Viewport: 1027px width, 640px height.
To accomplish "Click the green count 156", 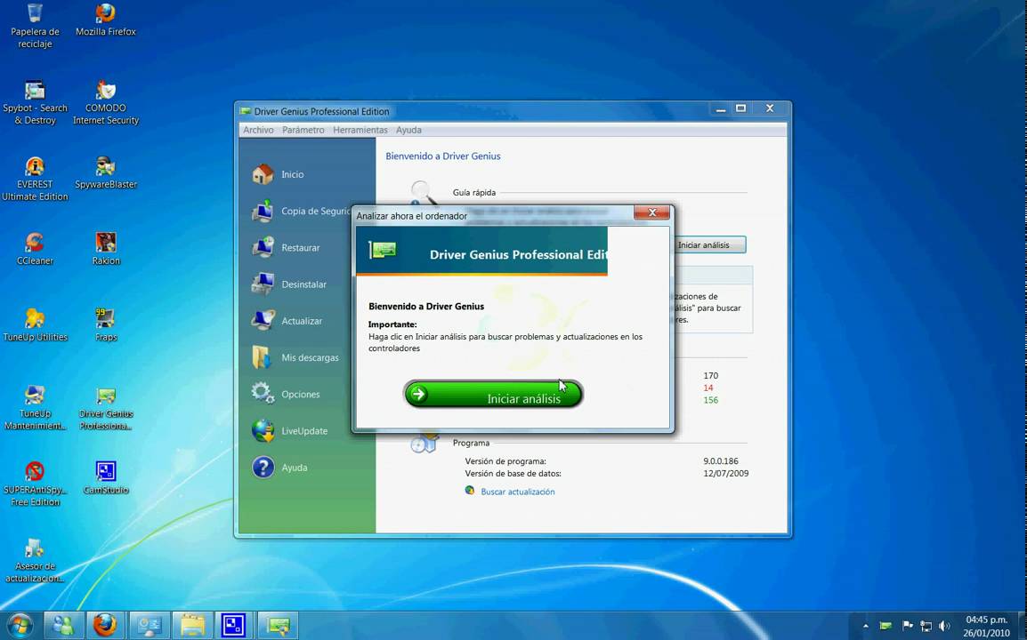I will point(711,400).
